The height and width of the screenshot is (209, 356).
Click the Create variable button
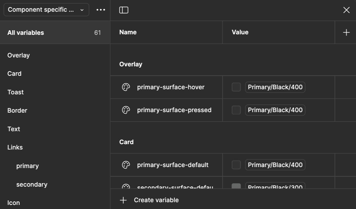149,200
